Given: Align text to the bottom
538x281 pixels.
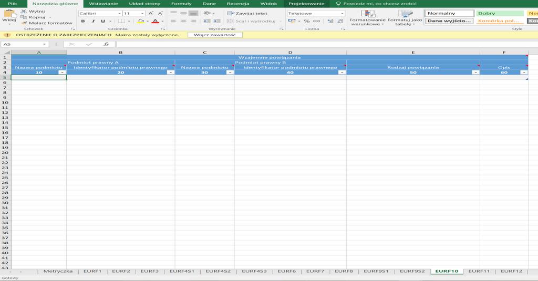Looking at the screenshot, I should pos(193,13).
